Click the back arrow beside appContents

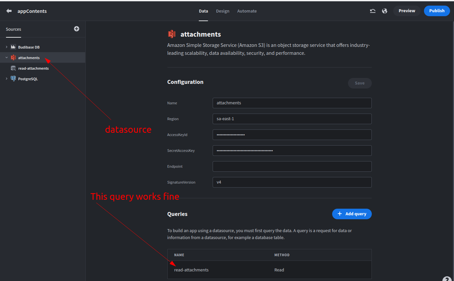9,11
